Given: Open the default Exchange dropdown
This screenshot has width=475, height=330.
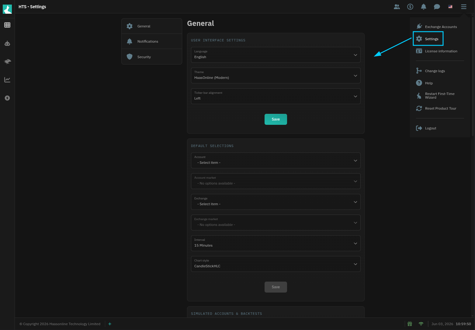Looking at the screenshot, I should tap(276, 202).
